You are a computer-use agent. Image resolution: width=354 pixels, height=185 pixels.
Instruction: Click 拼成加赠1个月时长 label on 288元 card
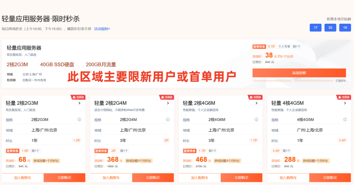[316, 161]
